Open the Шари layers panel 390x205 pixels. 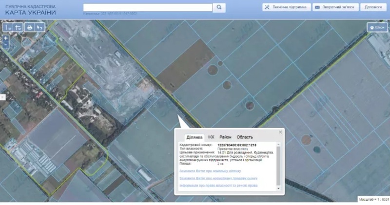377,27
